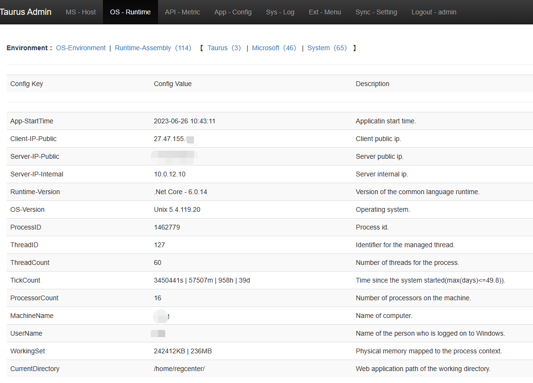Select the Taurus (3) assembly filter
The image size is (533, 383).
pyautogui.click(x=224, y=48)
